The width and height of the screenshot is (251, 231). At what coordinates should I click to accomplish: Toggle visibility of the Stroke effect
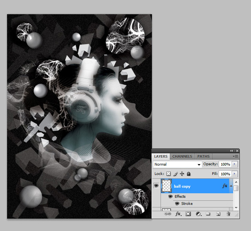tap(177, 203)
